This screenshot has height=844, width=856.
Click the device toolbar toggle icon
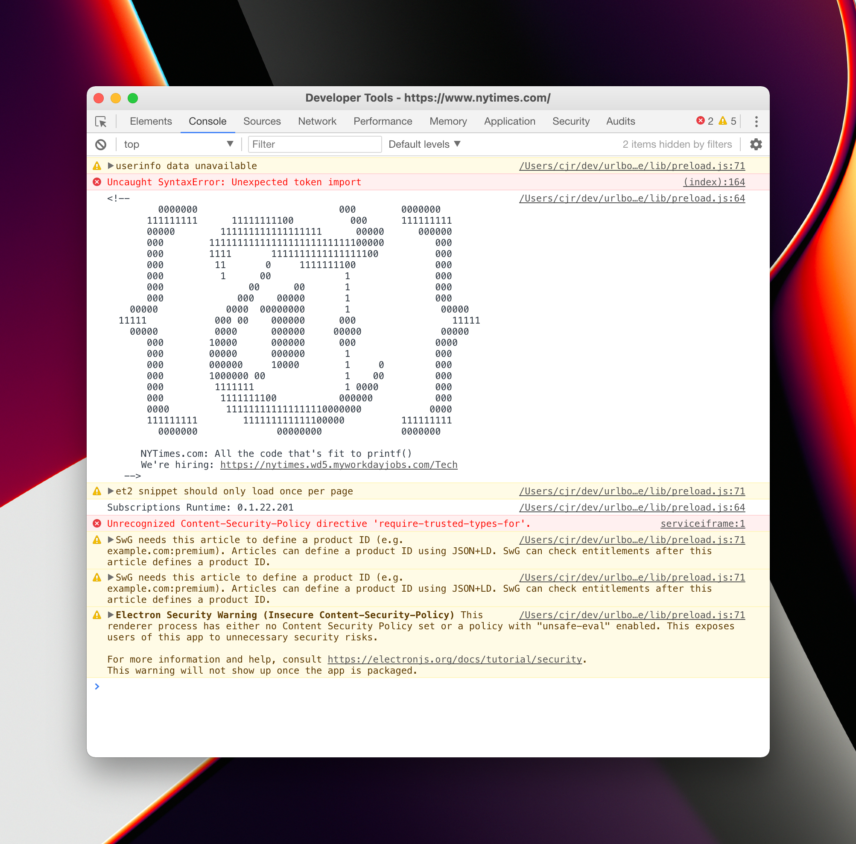tap(102, 120)
